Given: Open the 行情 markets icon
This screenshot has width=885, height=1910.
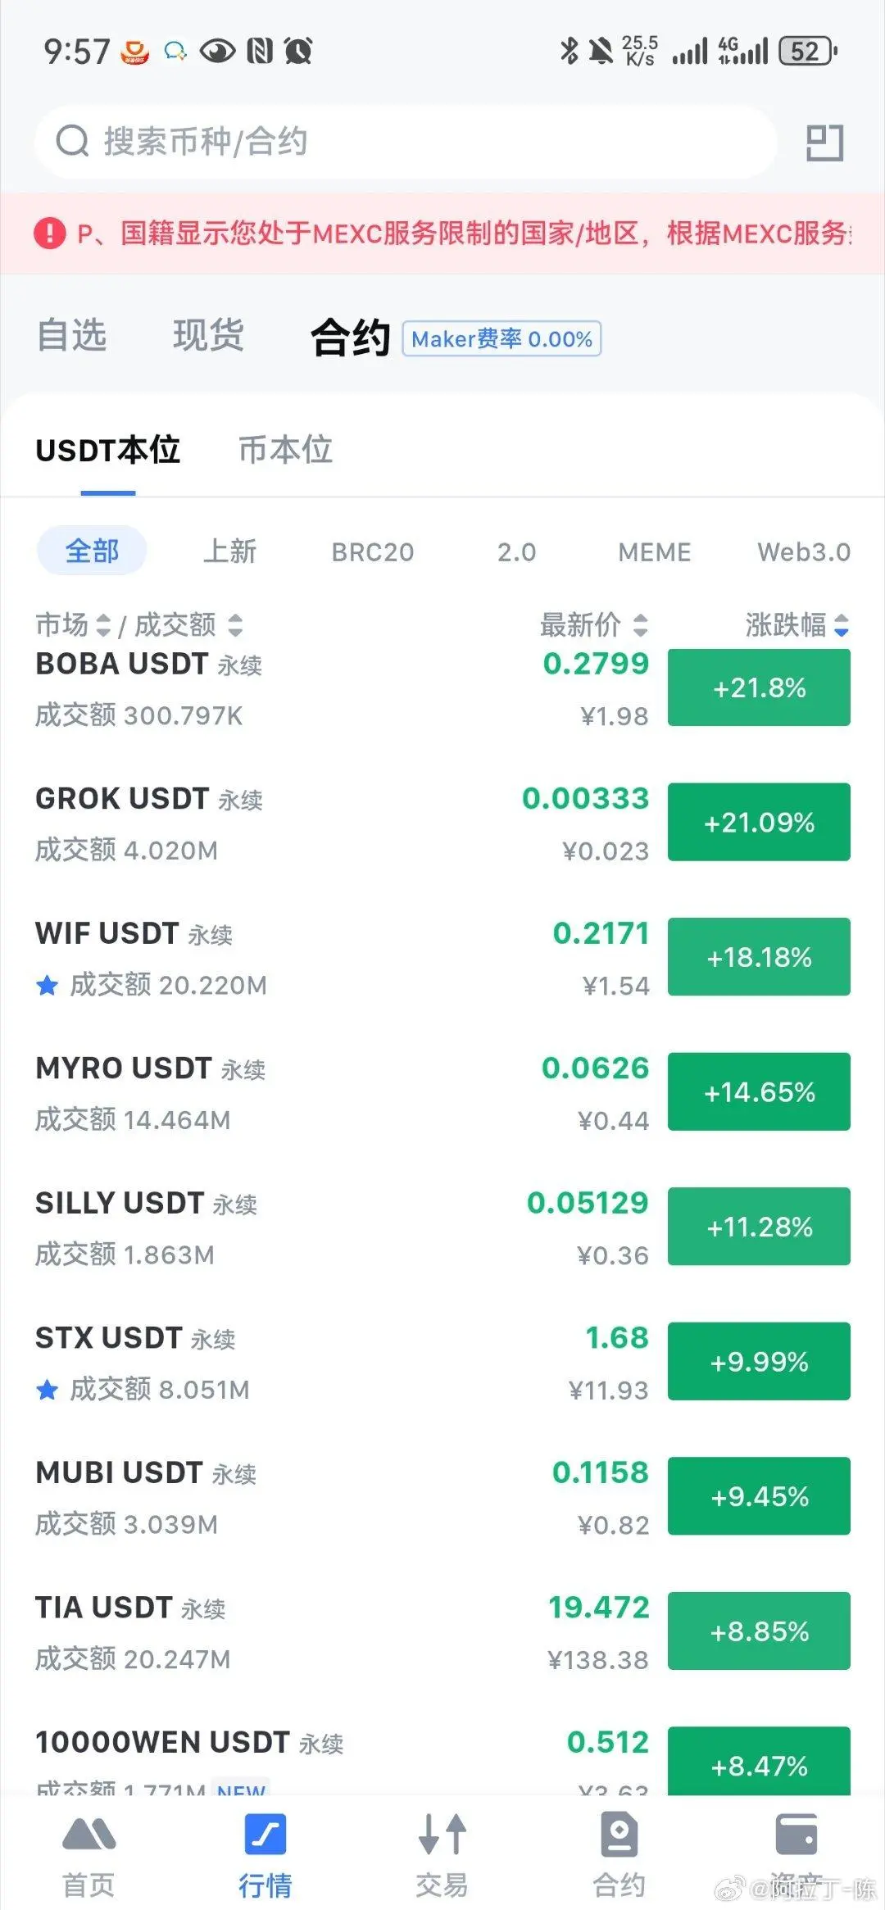Looking at the screenshot, I should [x=265, y=1834].
